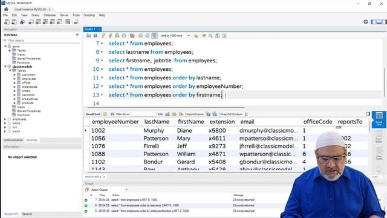The width and height of the screenshot is (387, 218).
Task: Toggle wrap cell content button
Action: [246, 114]
